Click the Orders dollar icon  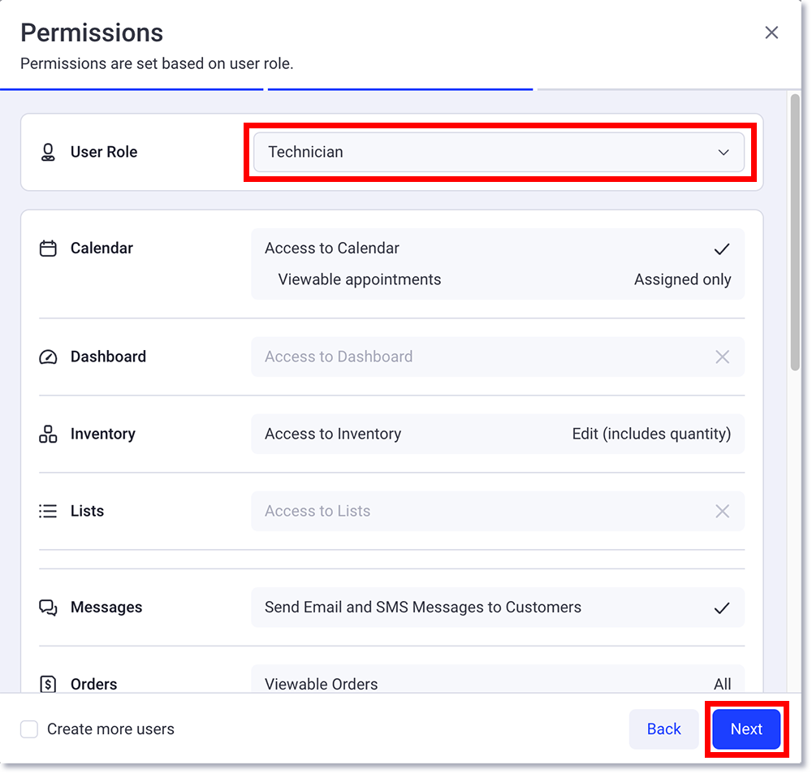pyautogui.click(x=49, y=684)
